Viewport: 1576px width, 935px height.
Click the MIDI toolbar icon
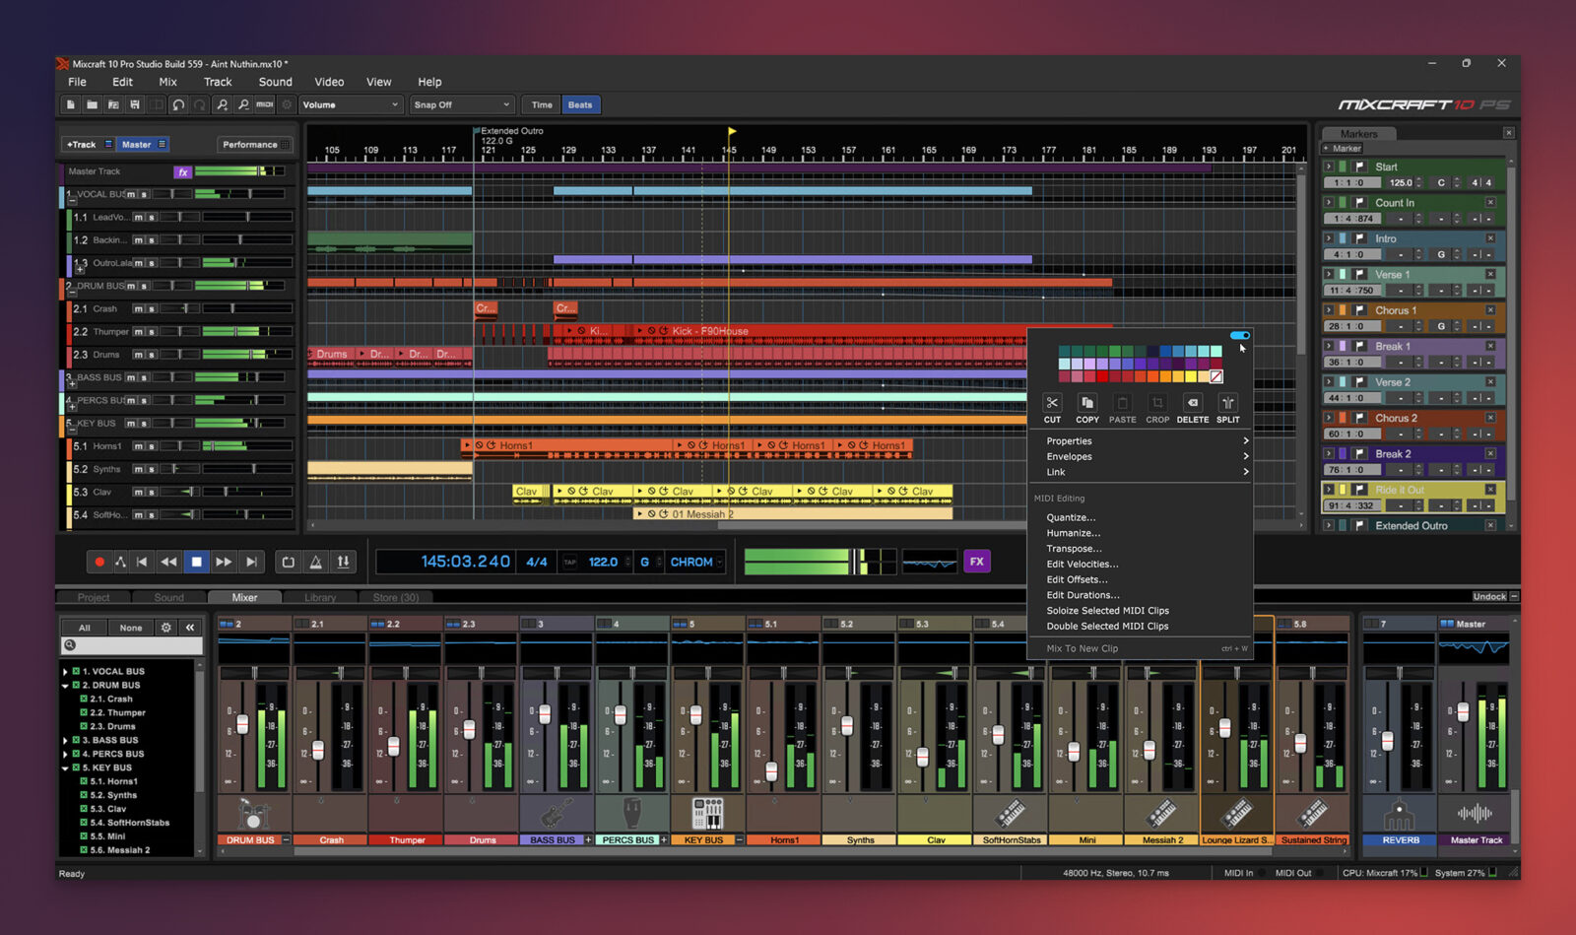[x=265, y=104]
